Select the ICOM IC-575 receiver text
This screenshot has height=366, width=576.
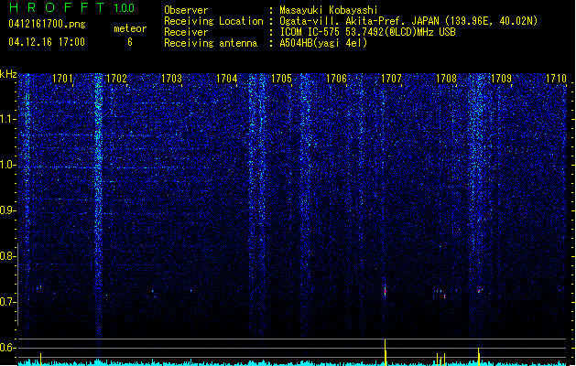tap(367, 32)
